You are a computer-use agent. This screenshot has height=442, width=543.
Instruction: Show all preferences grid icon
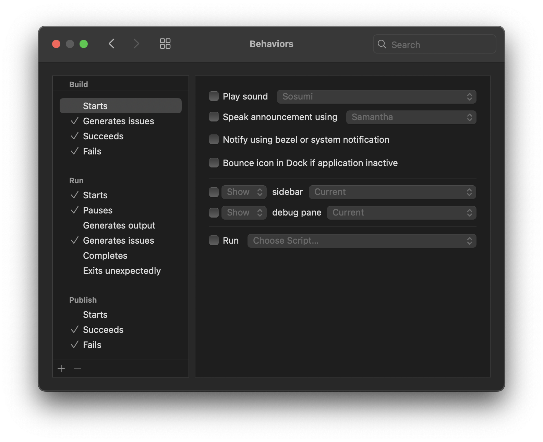point(165,44)
